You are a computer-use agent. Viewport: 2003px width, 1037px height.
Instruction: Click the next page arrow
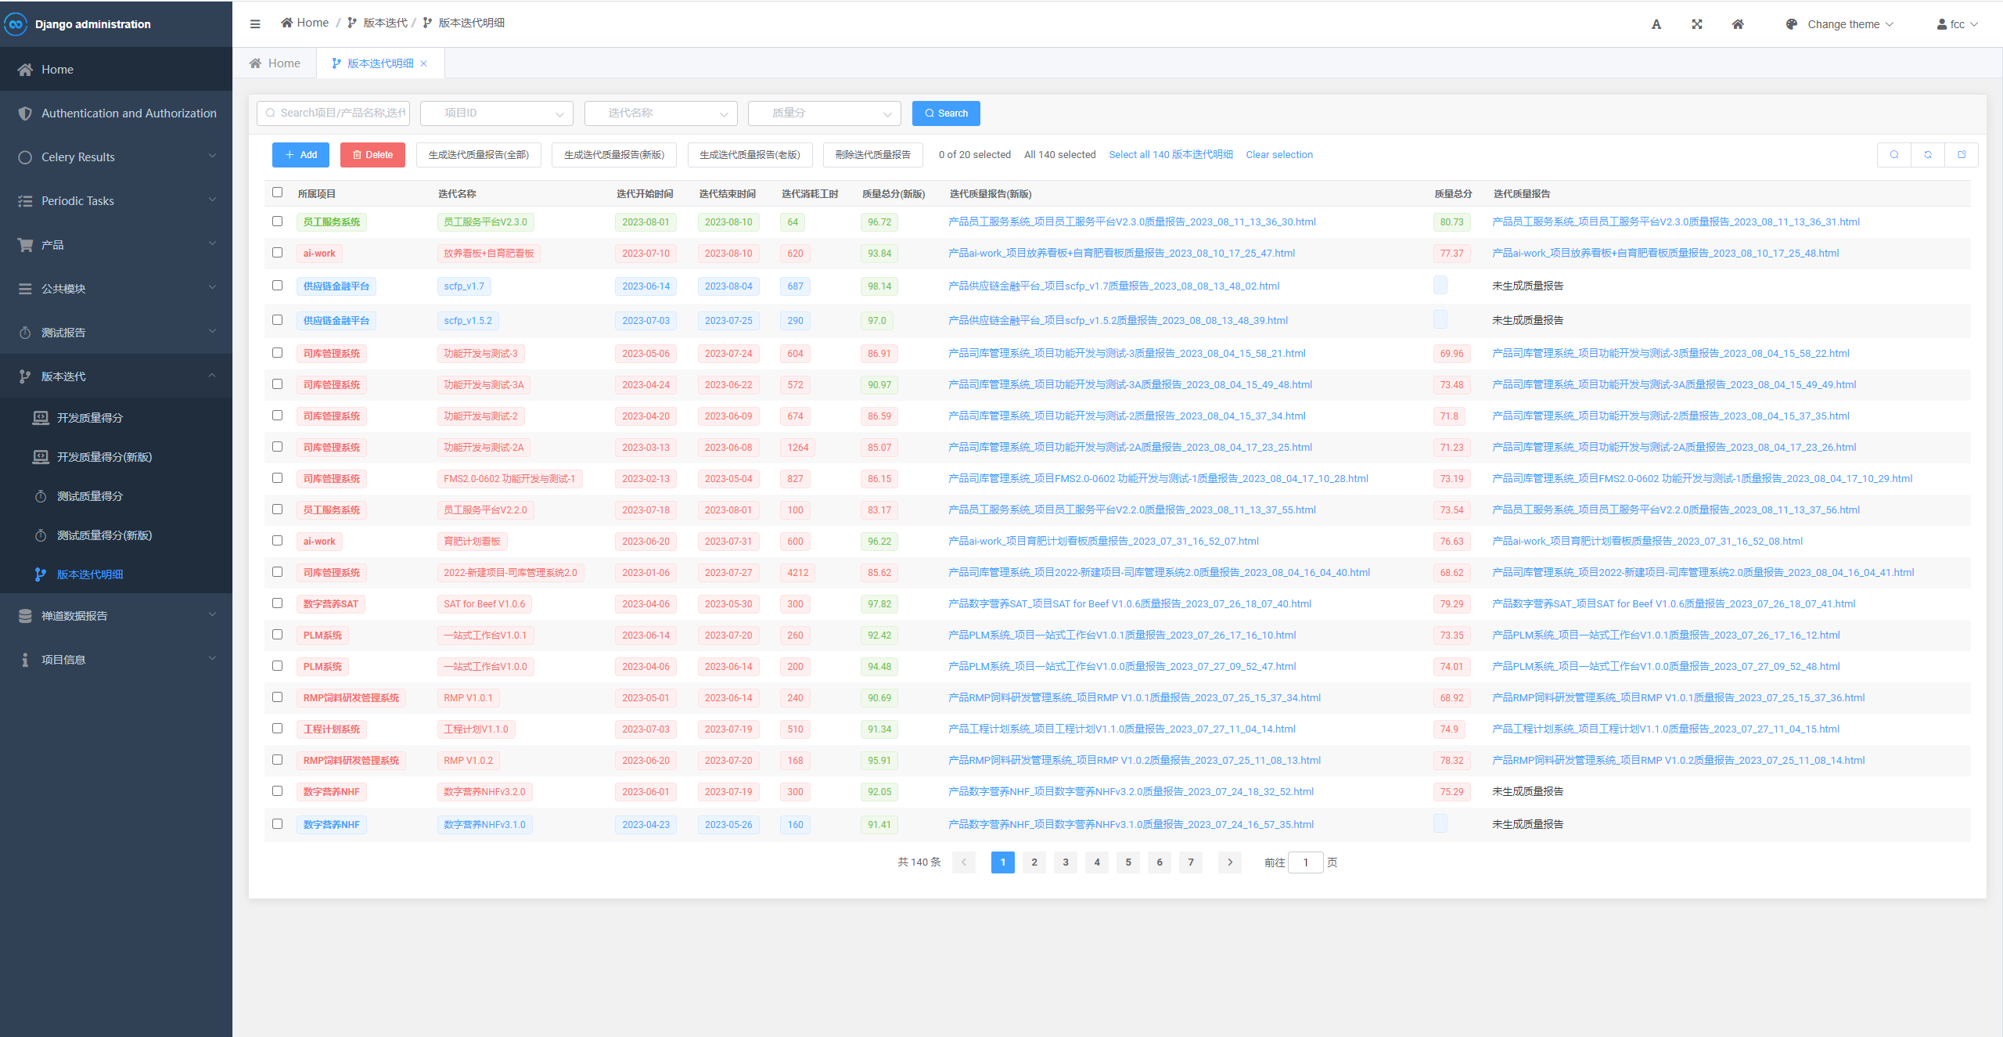[1230, 862]
